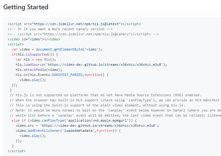
Task: Click the 'hls.on(Hls.Events.MANIFEST_PARSED' line
Action: click(x=62, y=75)
